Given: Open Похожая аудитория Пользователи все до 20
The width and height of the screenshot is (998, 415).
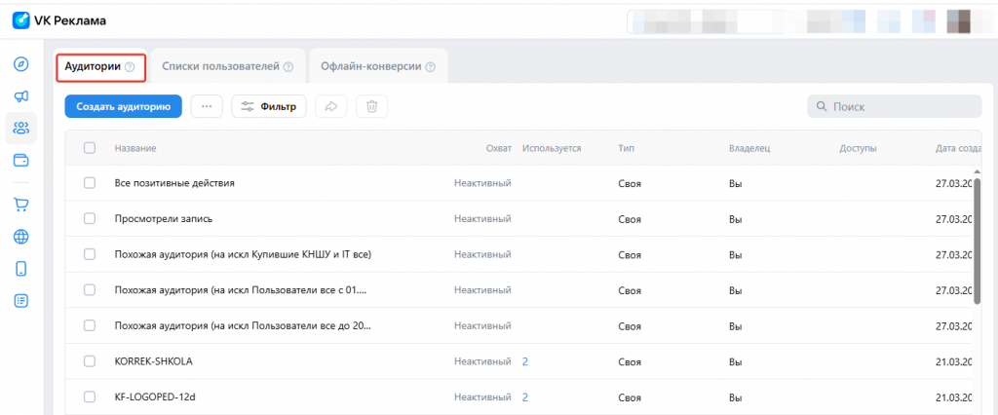Looking at the screenshot, I should tap(243, 326).
